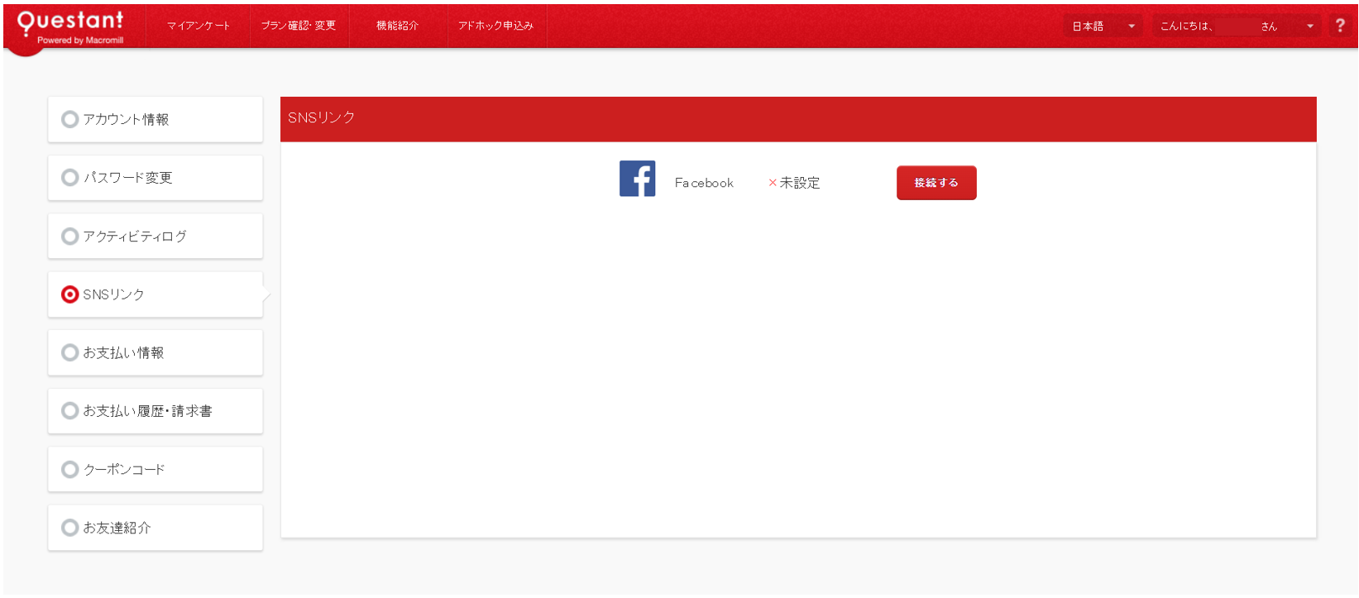Click the Questant logo
This screenshot has height=598, width=1359.
pyautogui.click(x=70, y=26)
